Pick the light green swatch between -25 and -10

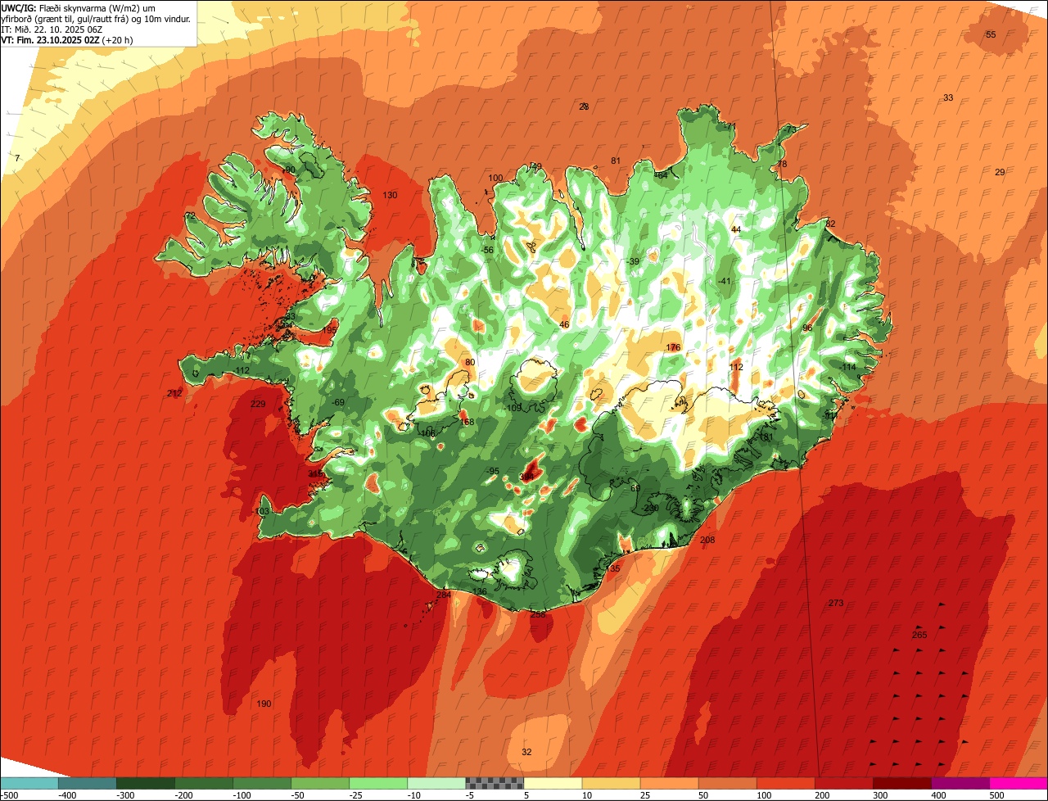[x=378, y=783]
